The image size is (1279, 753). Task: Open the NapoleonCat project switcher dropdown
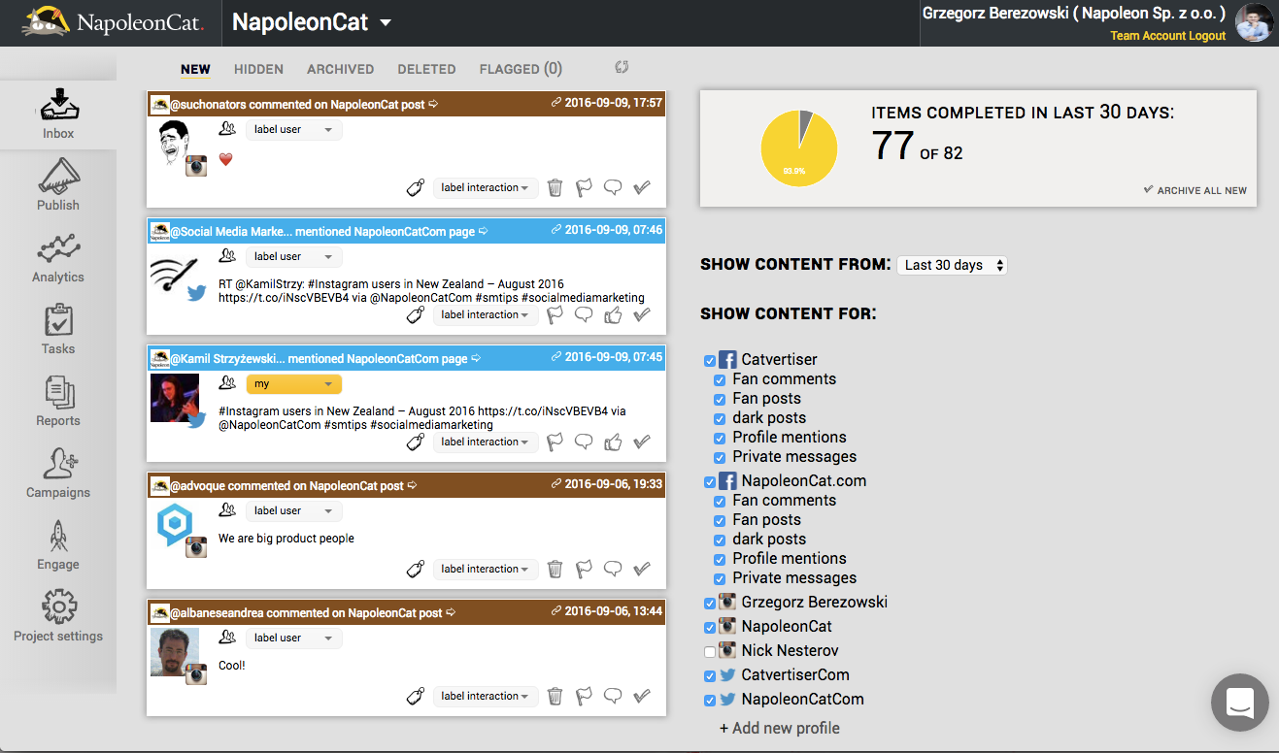click(312, 22)
